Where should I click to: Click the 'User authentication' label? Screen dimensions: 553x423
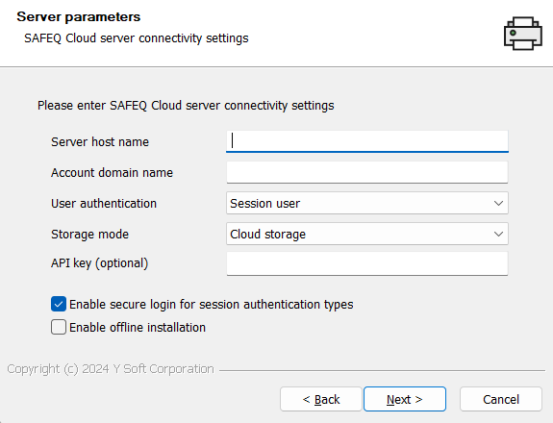pos(104,204)
